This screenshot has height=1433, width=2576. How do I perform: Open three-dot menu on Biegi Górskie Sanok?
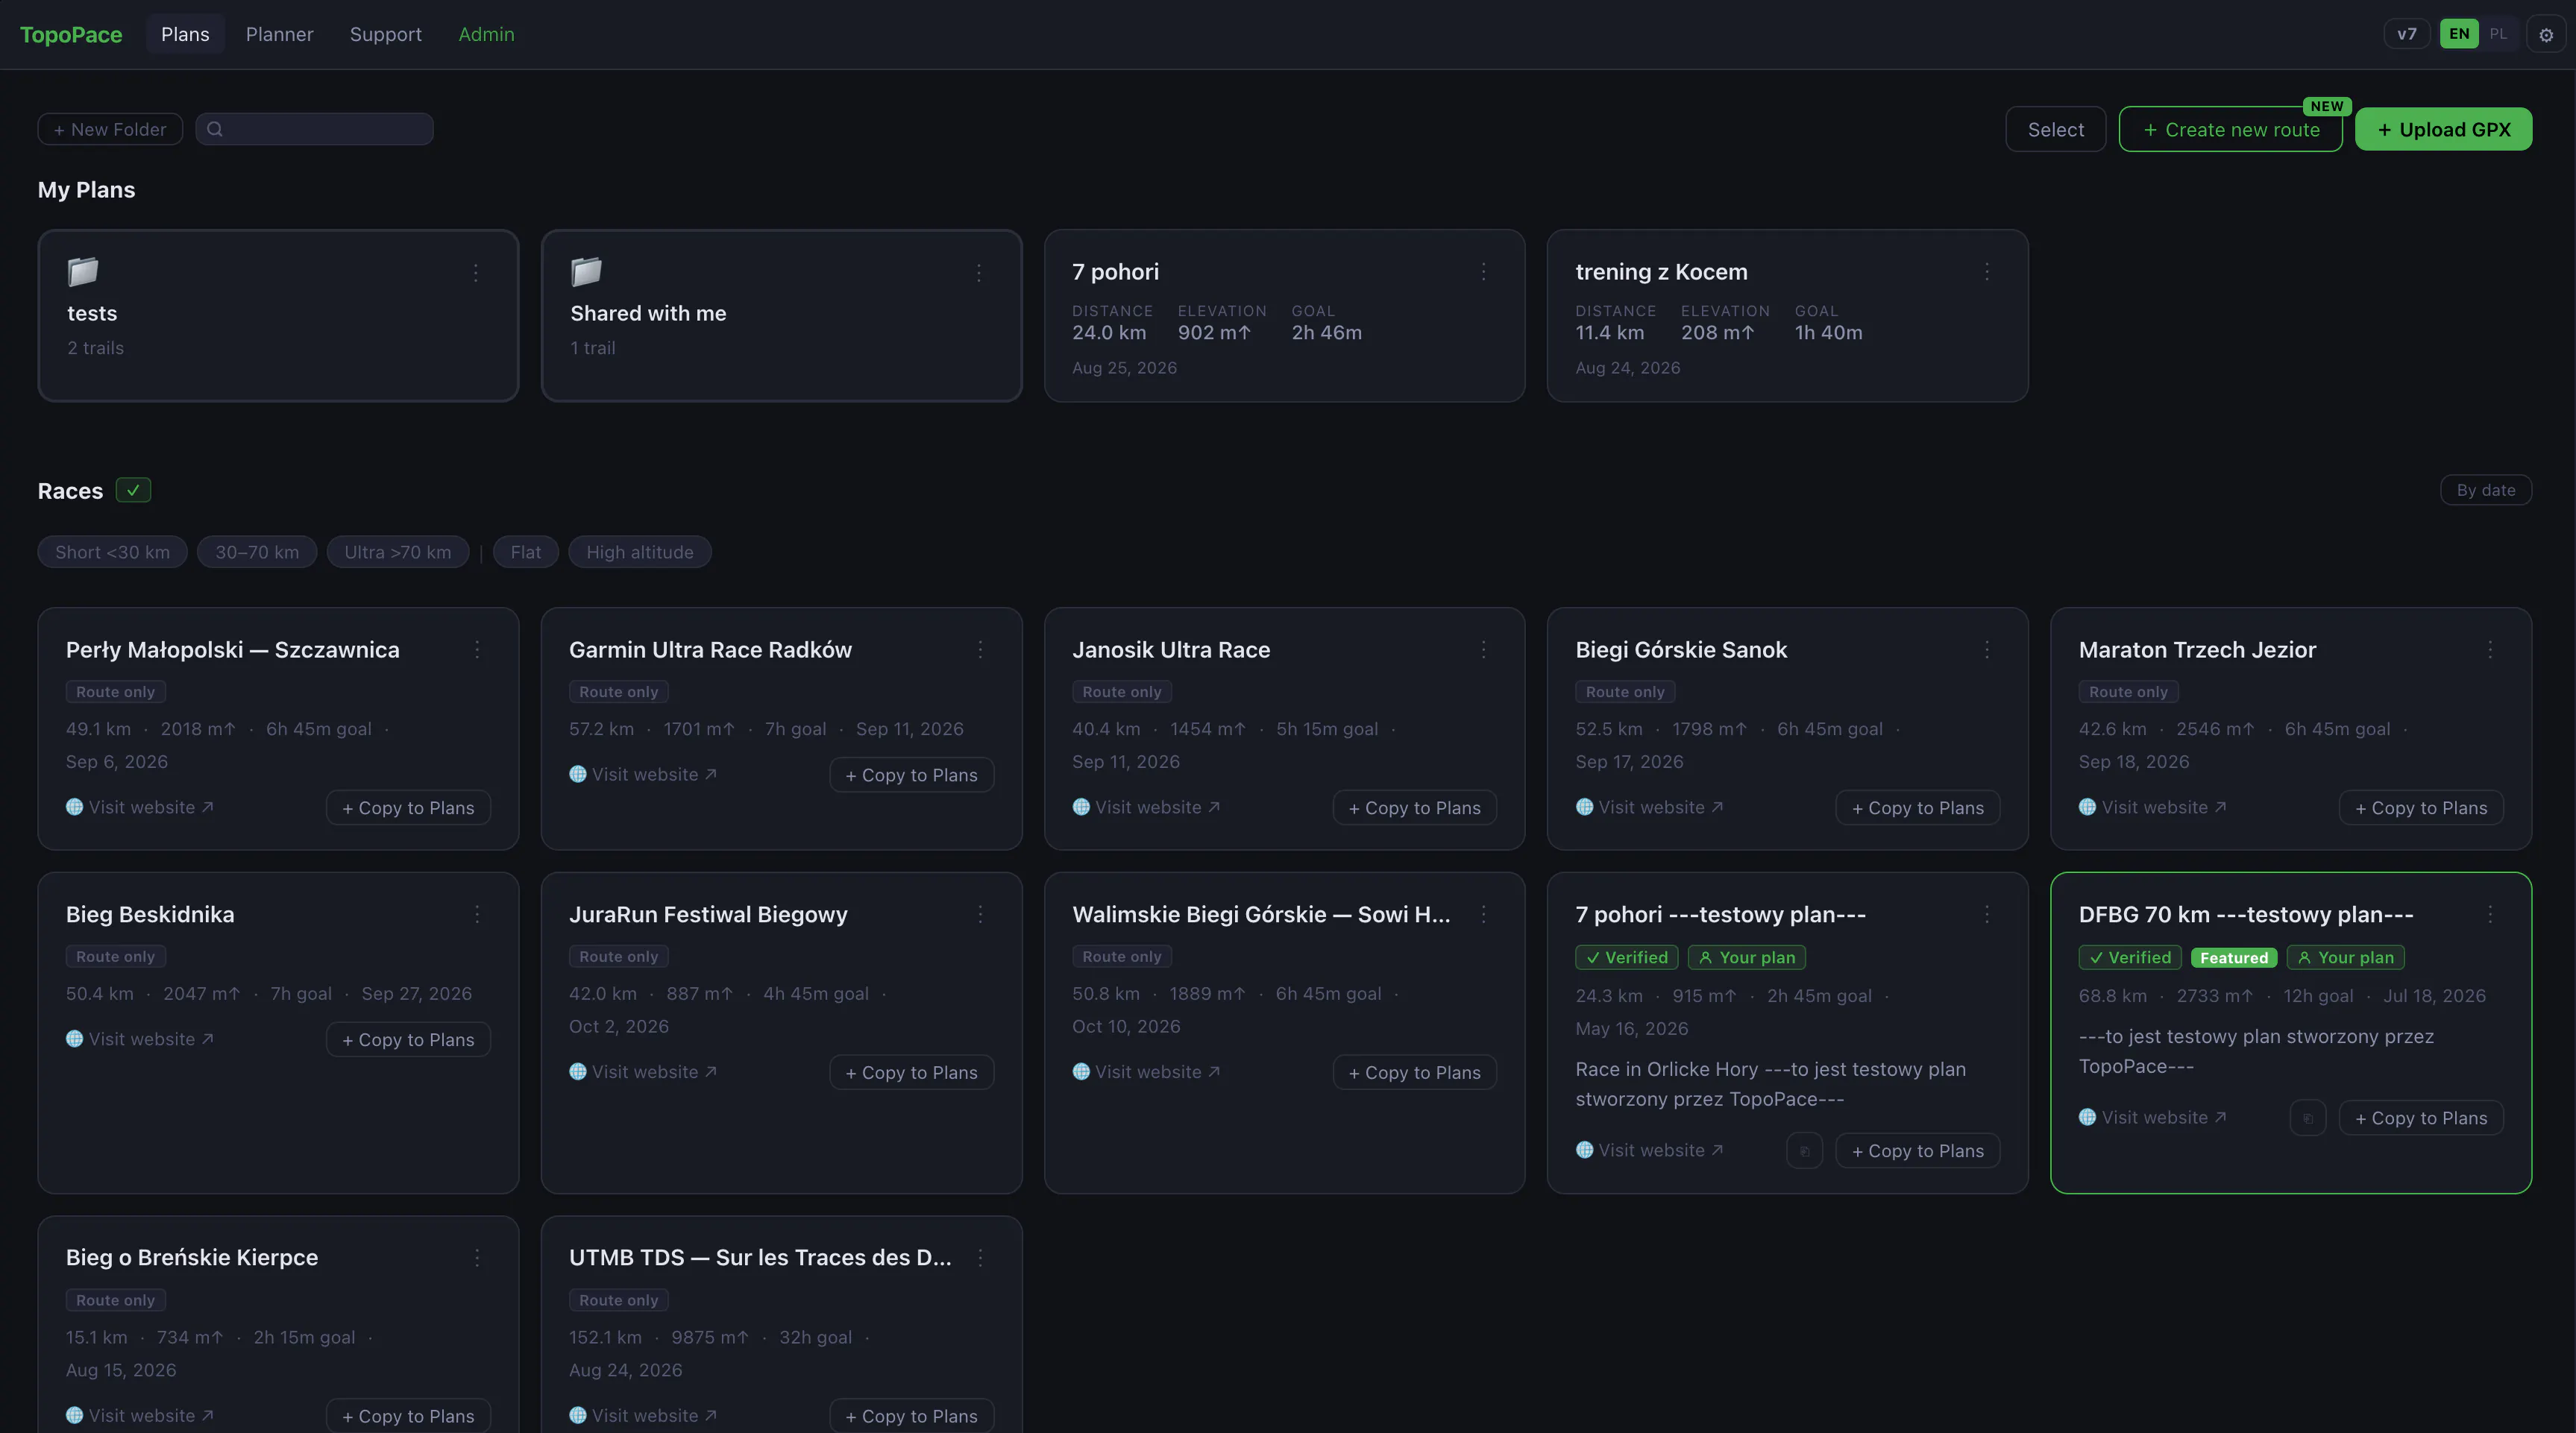(1987, 649)
